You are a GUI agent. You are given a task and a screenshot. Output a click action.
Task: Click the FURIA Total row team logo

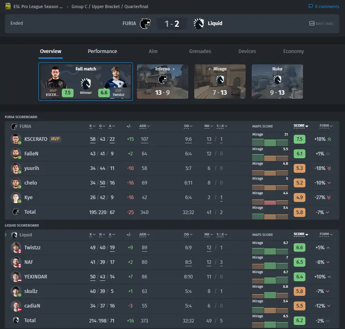click(x=16, y=212)
